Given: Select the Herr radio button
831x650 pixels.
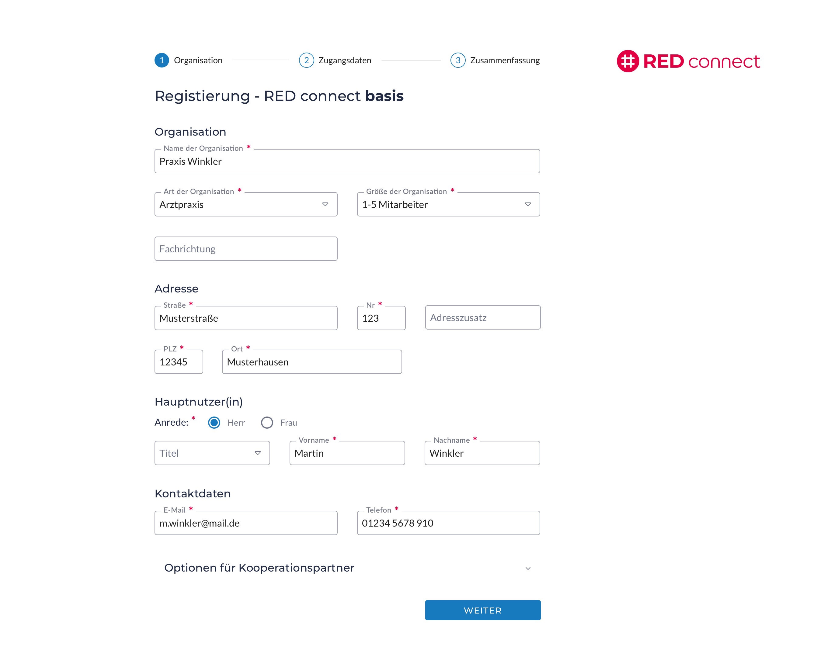Looking at the screenshot, I should click(214, 422).
